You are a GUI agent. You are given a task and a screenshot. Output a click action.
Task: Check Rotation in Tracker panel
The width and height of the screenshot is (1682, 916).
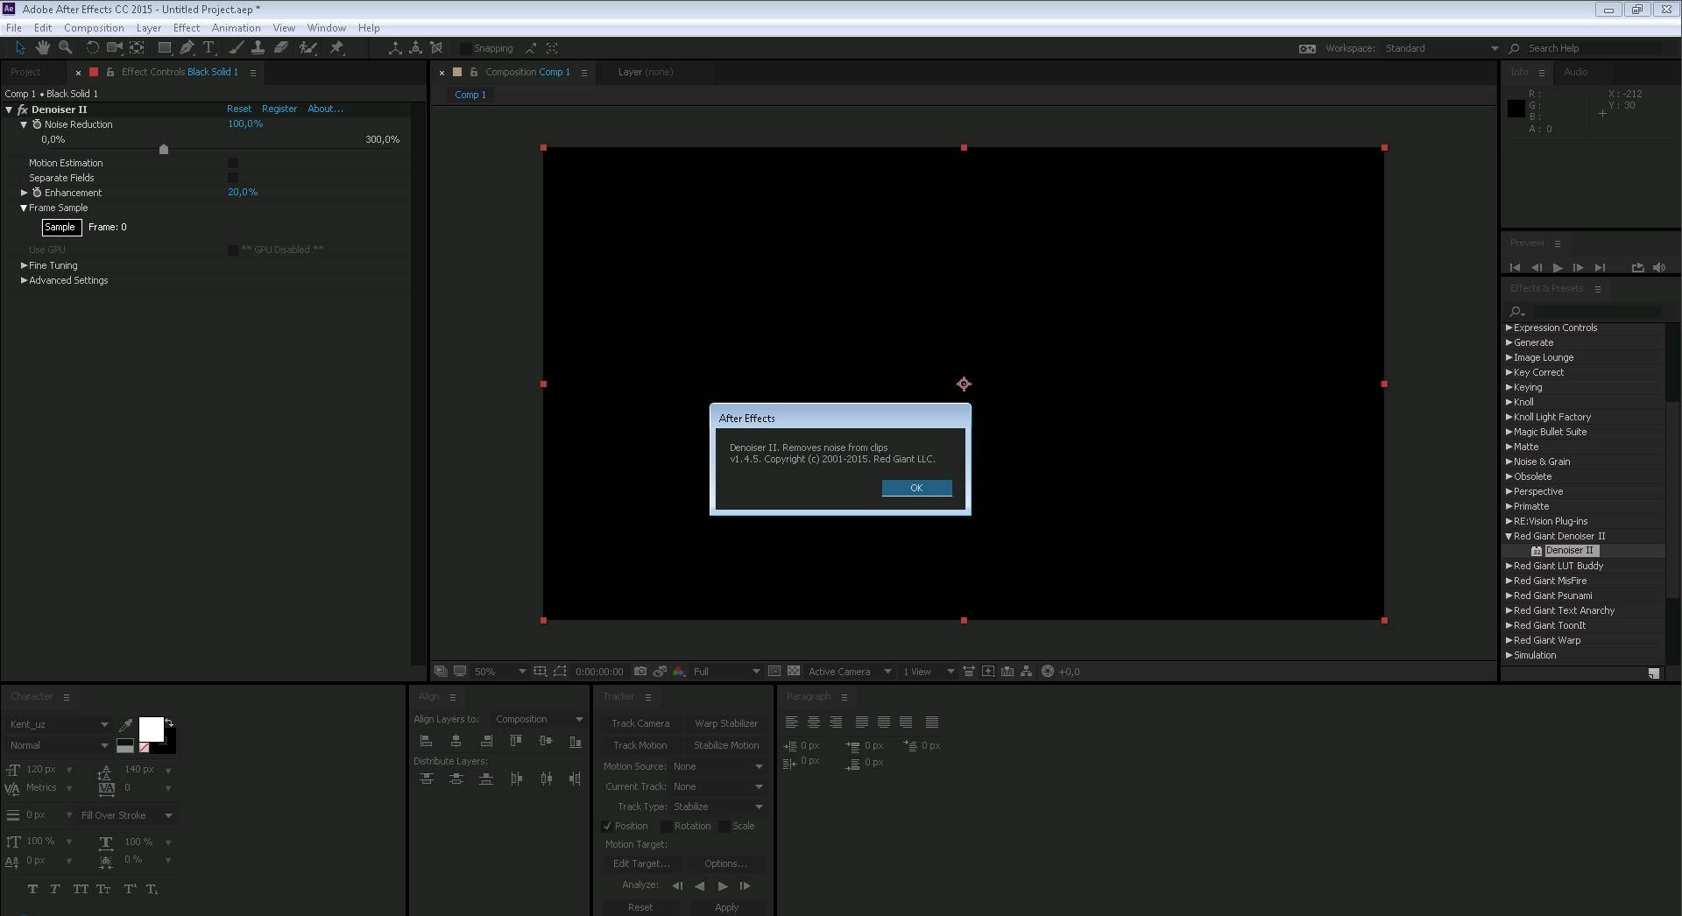(666, 826)
